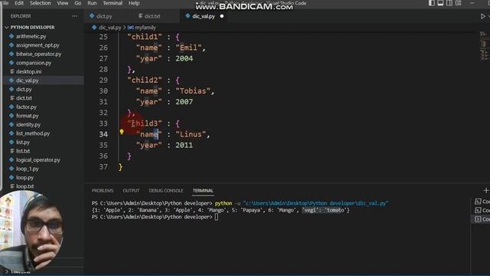Image resolution: width=490 pixels, height=276 pixels.
Task: Open the Run menu
Action: pos(92,3)
